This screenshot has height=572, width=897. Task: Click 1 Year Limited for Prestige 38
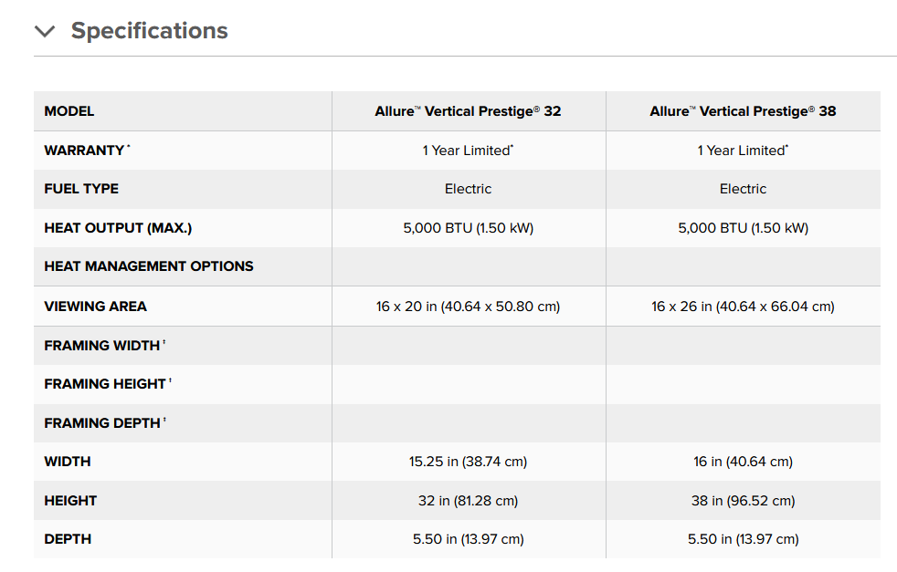743,151
